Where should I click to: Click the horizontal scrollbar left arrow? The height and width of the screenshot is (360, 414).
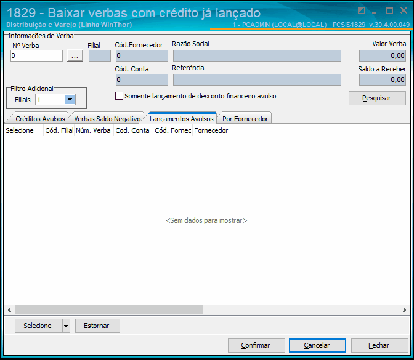pyautogui.click(x=9, y=310)
